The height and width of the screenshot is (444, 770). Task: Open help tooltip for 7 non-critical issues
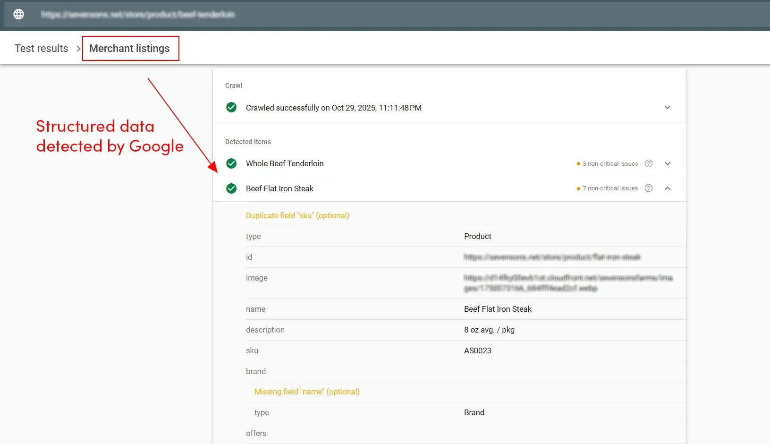click(x=648, y=188)
